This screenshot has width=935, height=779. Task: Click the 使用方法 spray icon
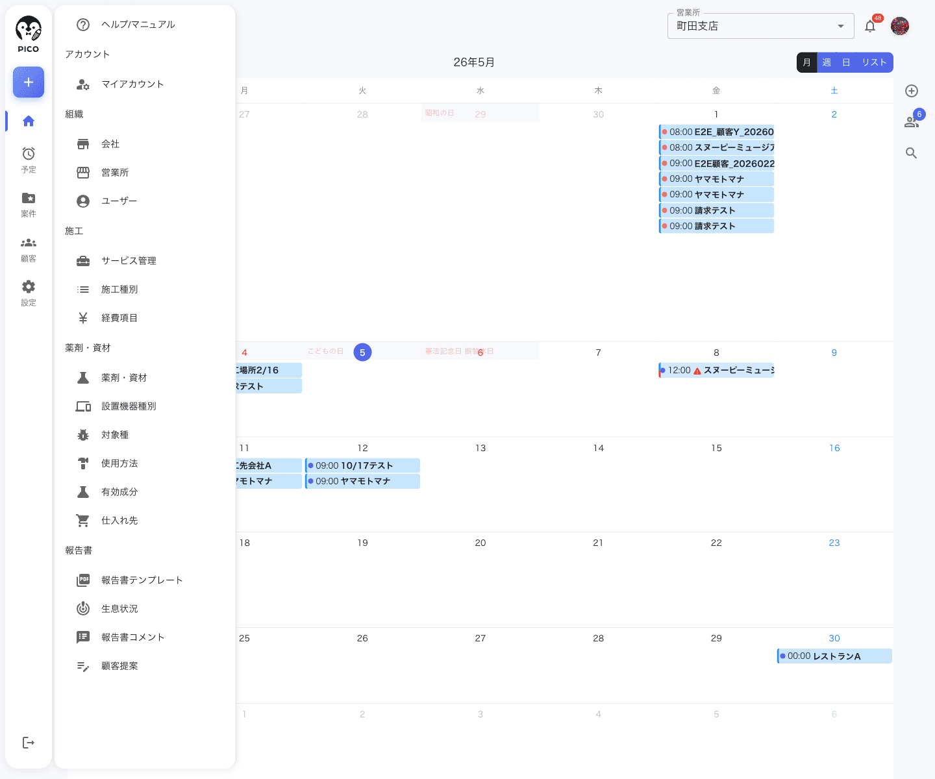click(x=83, y=464)
